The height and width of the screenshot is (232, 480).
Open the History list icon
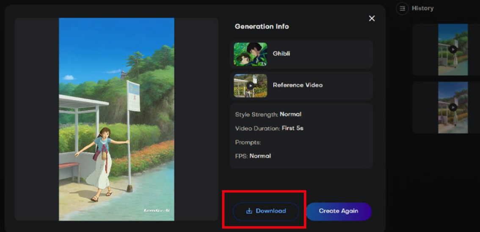[402, 8]
